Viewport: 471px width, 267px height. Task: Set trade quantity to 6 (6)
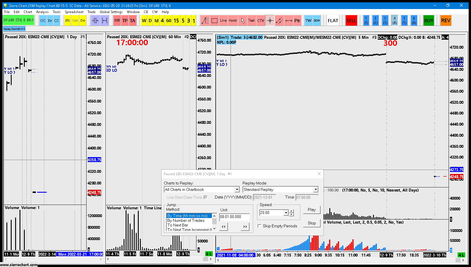click(414, 20)
